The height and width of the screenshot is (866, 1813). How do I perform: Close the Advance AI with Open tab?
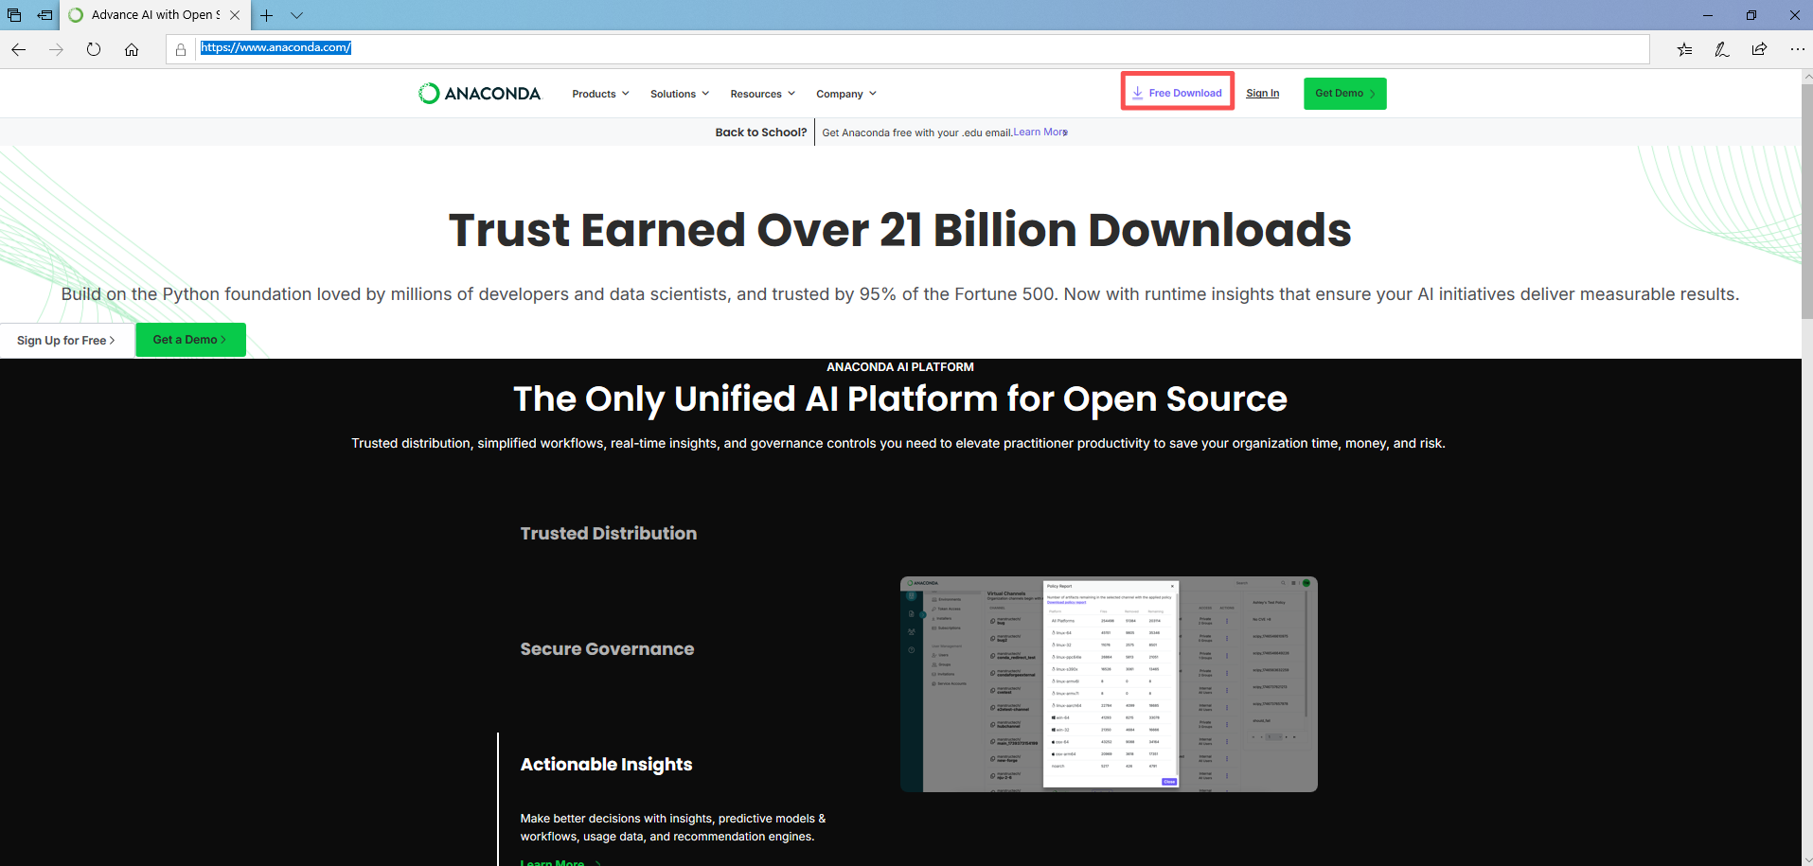[x=235, y=15]
